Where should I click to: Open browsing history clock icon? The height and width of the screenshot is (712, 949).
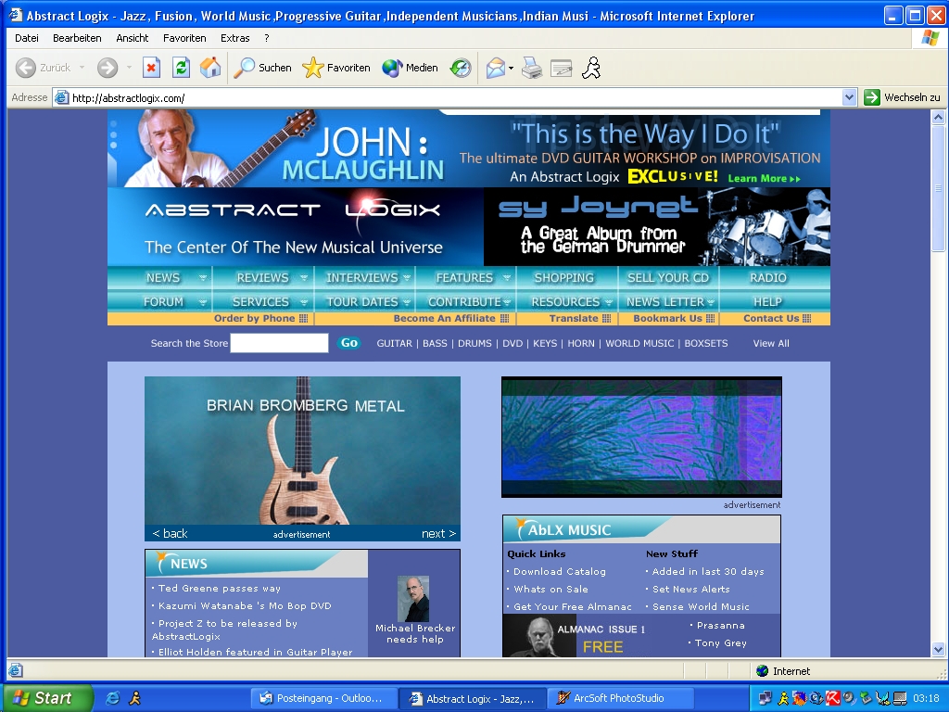click(461, 68)
